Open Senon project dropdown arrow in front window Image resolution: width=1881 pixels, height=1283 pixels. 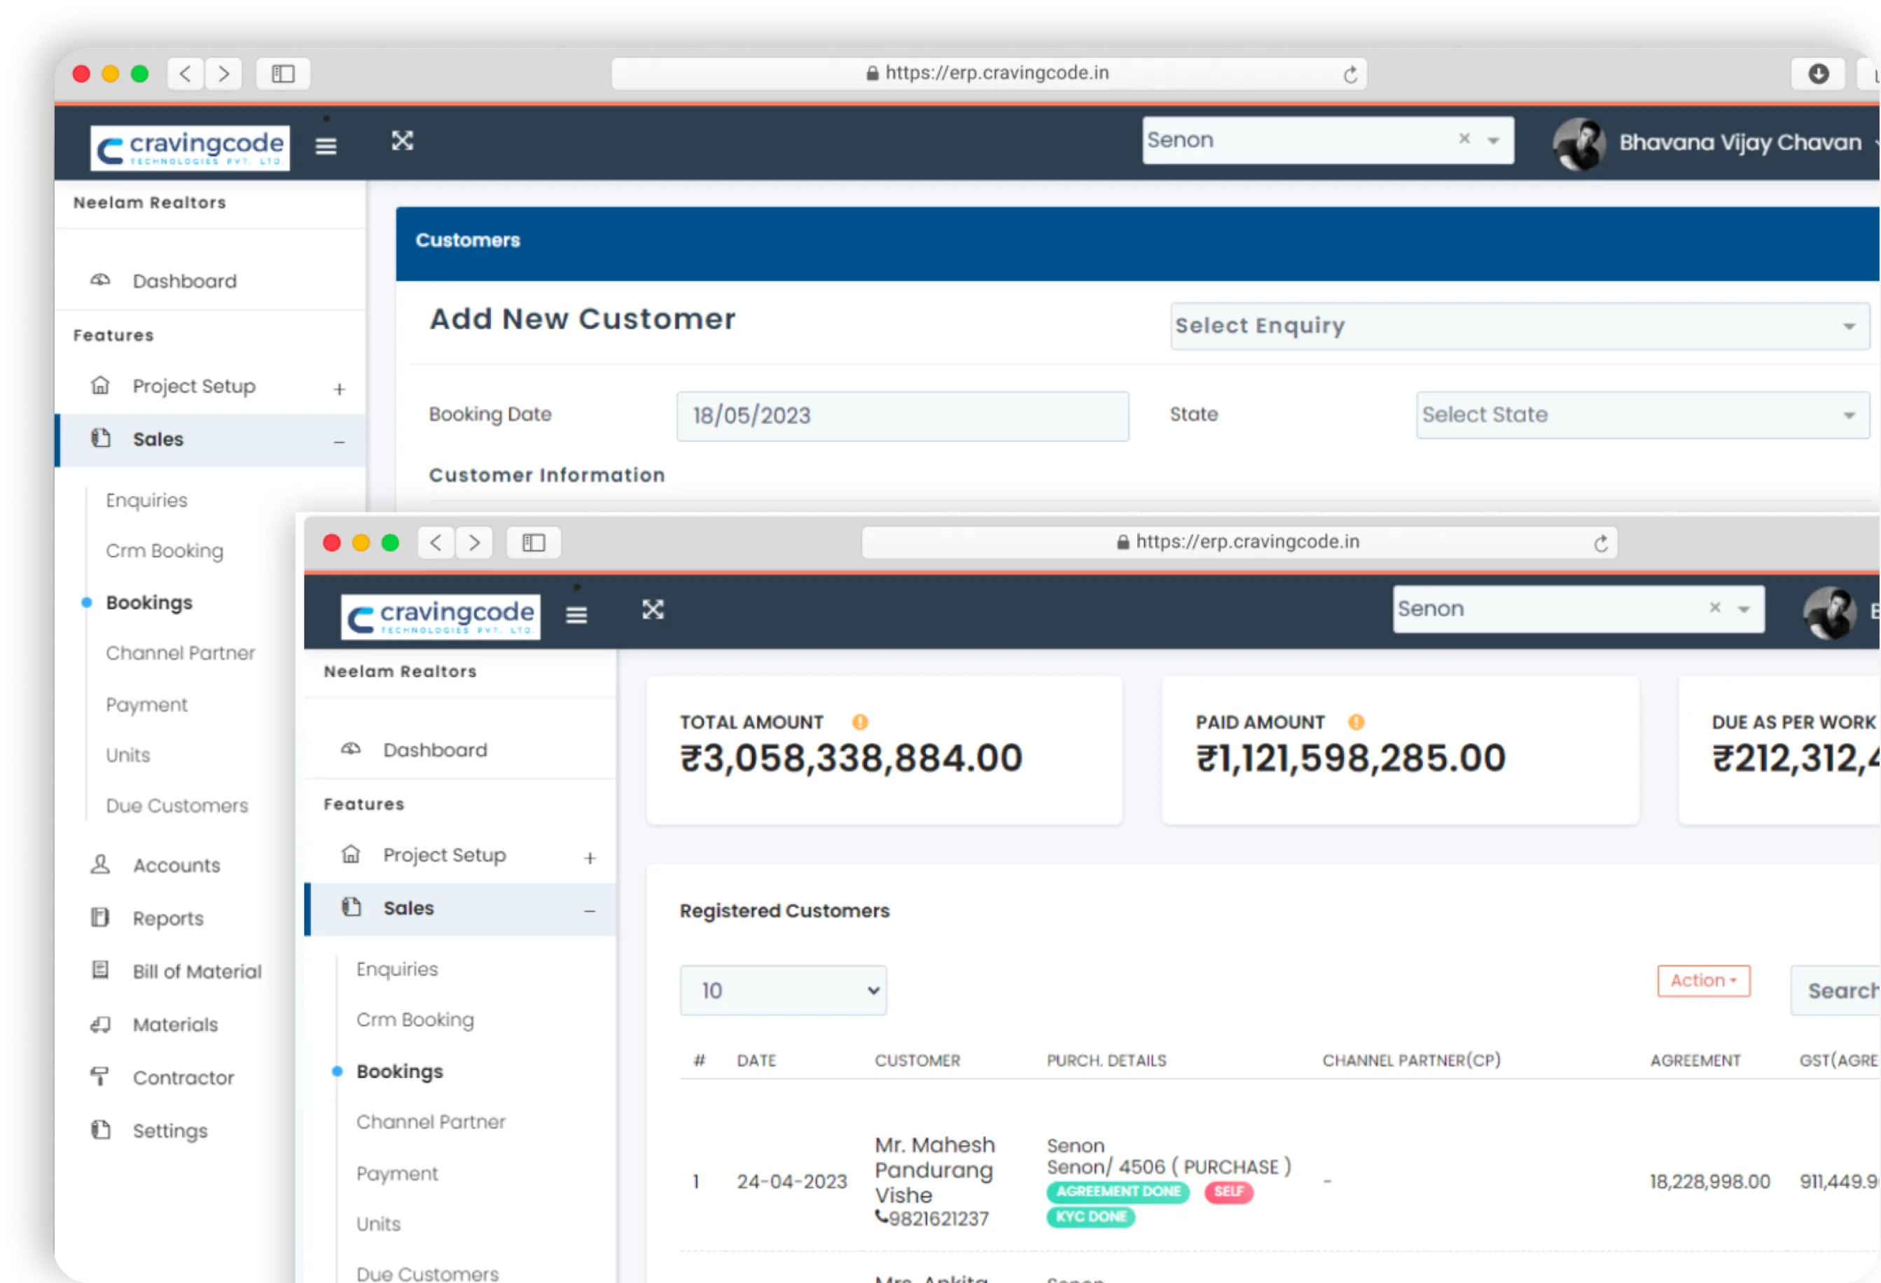point(1744,609)
